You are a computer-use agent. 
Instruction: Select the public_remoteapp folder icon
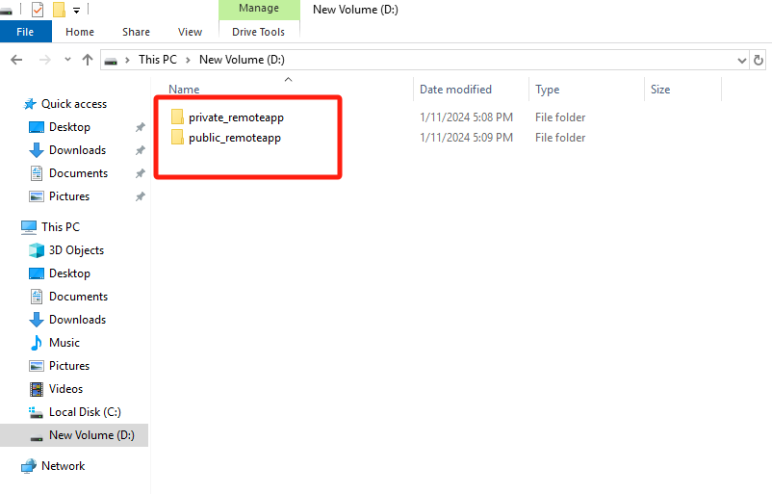177,138
